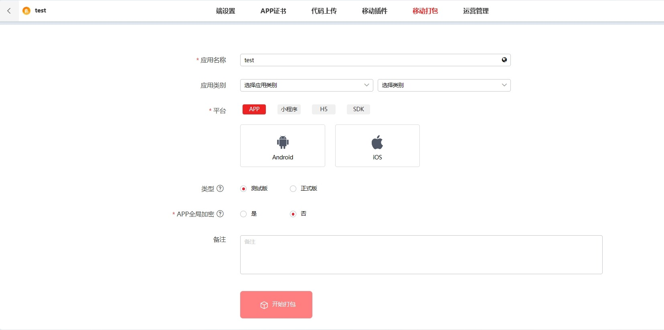664x330 pixels.
Task: Click the 开始打包 button
Action: pyautogui.click(x=276, y=305)
